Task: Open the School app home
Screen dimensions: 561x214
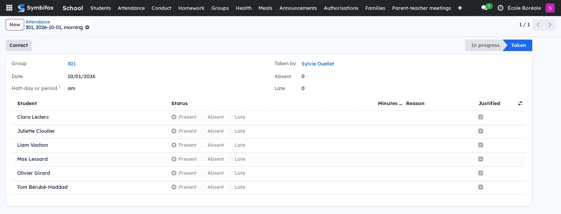Action: 73,8
